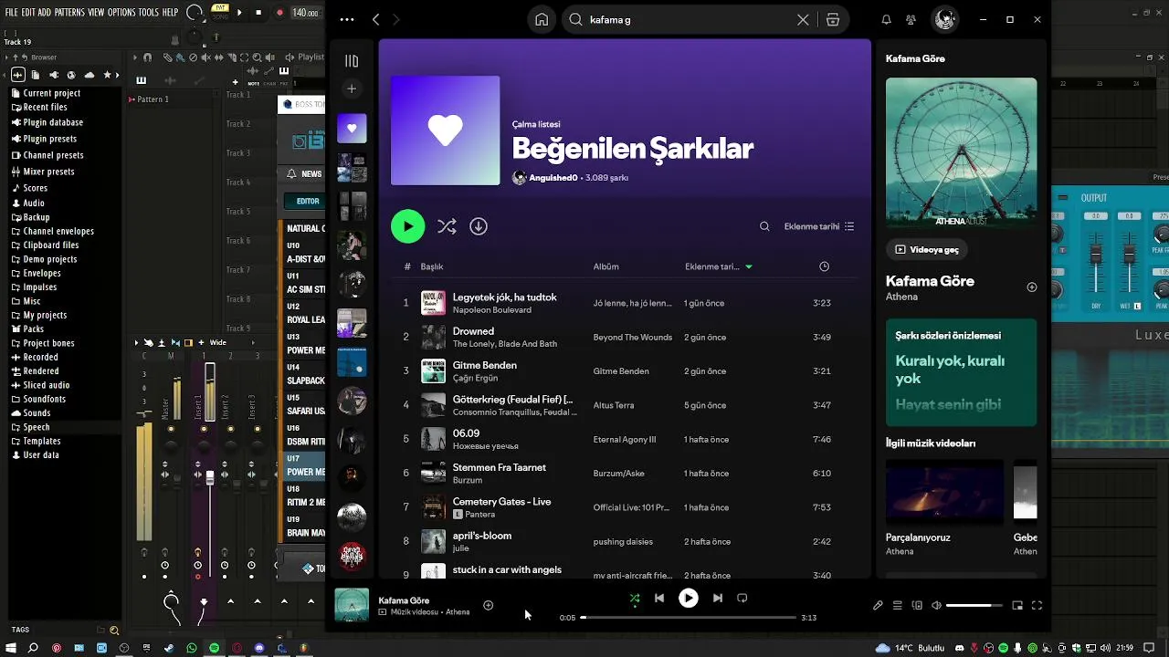Open FL Studio FILE menu

click(x=12, y=13)
